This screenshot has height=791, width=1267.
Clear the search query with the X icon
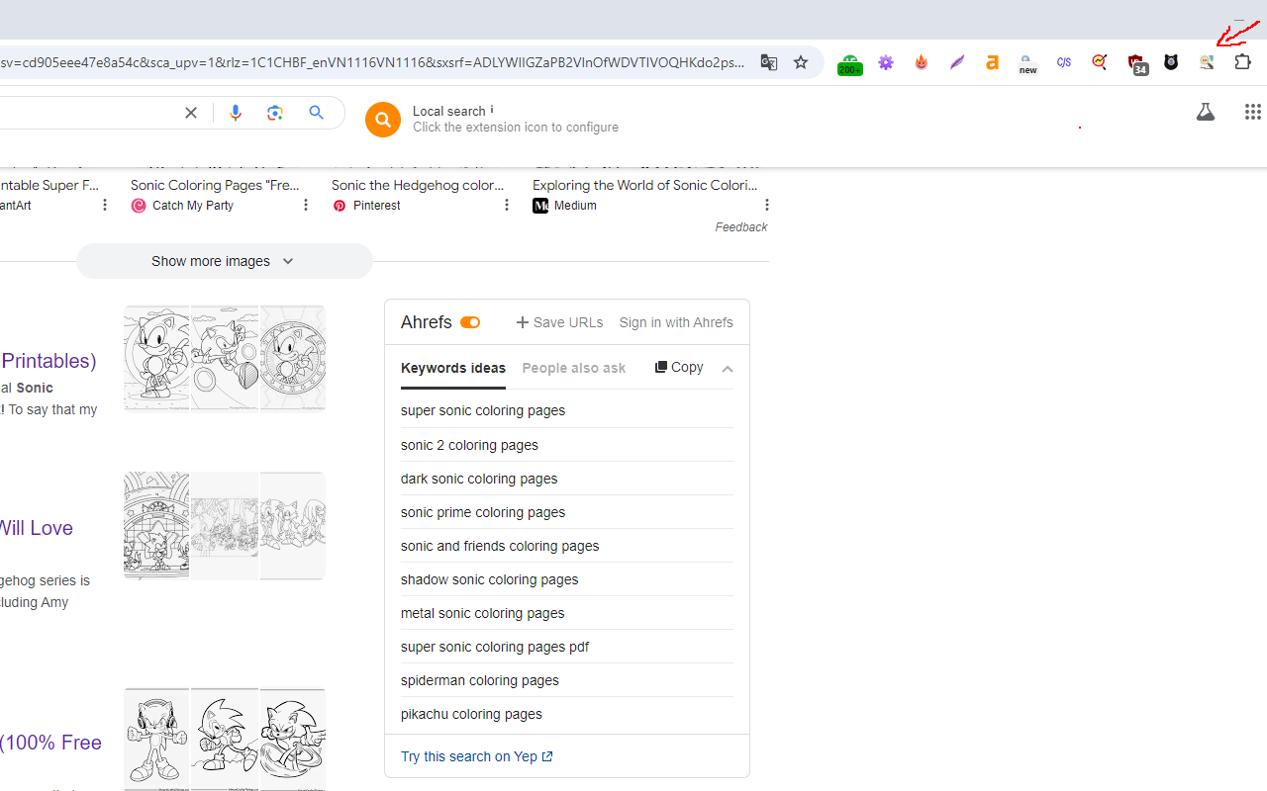[190, 113]
